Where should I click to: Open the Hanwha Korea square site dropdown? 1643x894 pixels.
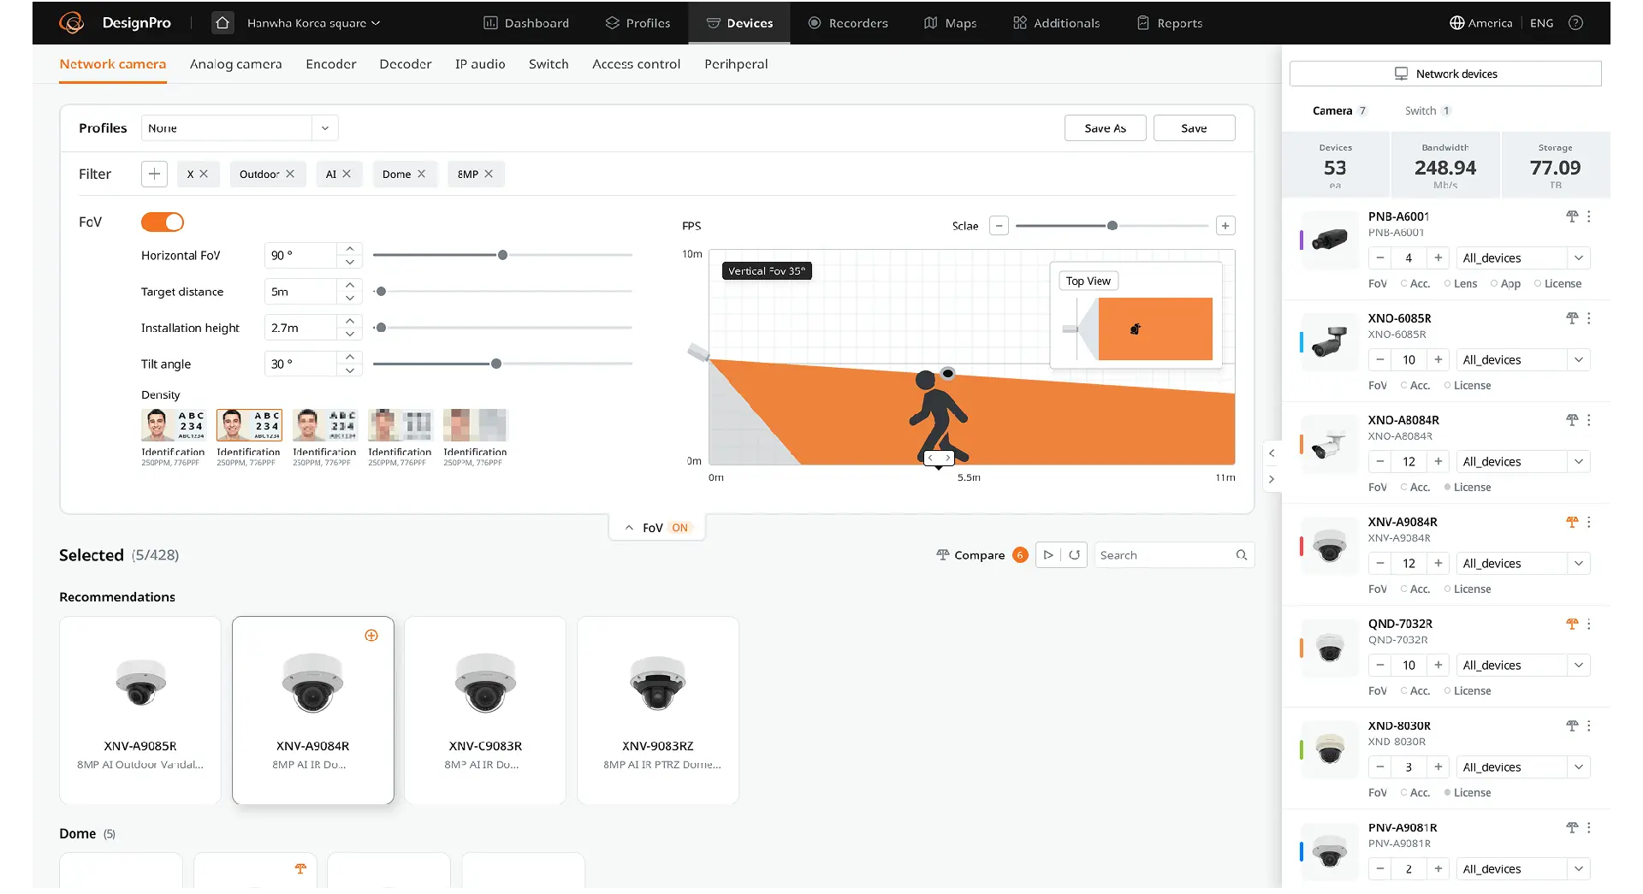pyautogui.click(x=313, y=23)
